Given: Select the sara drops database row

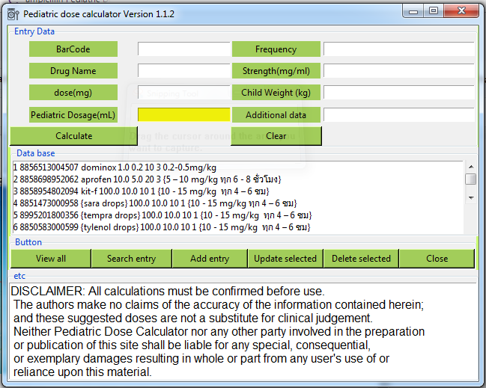Looking at the screenshot, I should (237, 203).
